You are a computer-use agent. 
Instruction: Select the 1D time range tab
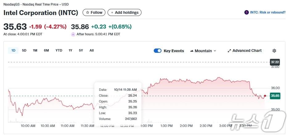click(13, 51)
